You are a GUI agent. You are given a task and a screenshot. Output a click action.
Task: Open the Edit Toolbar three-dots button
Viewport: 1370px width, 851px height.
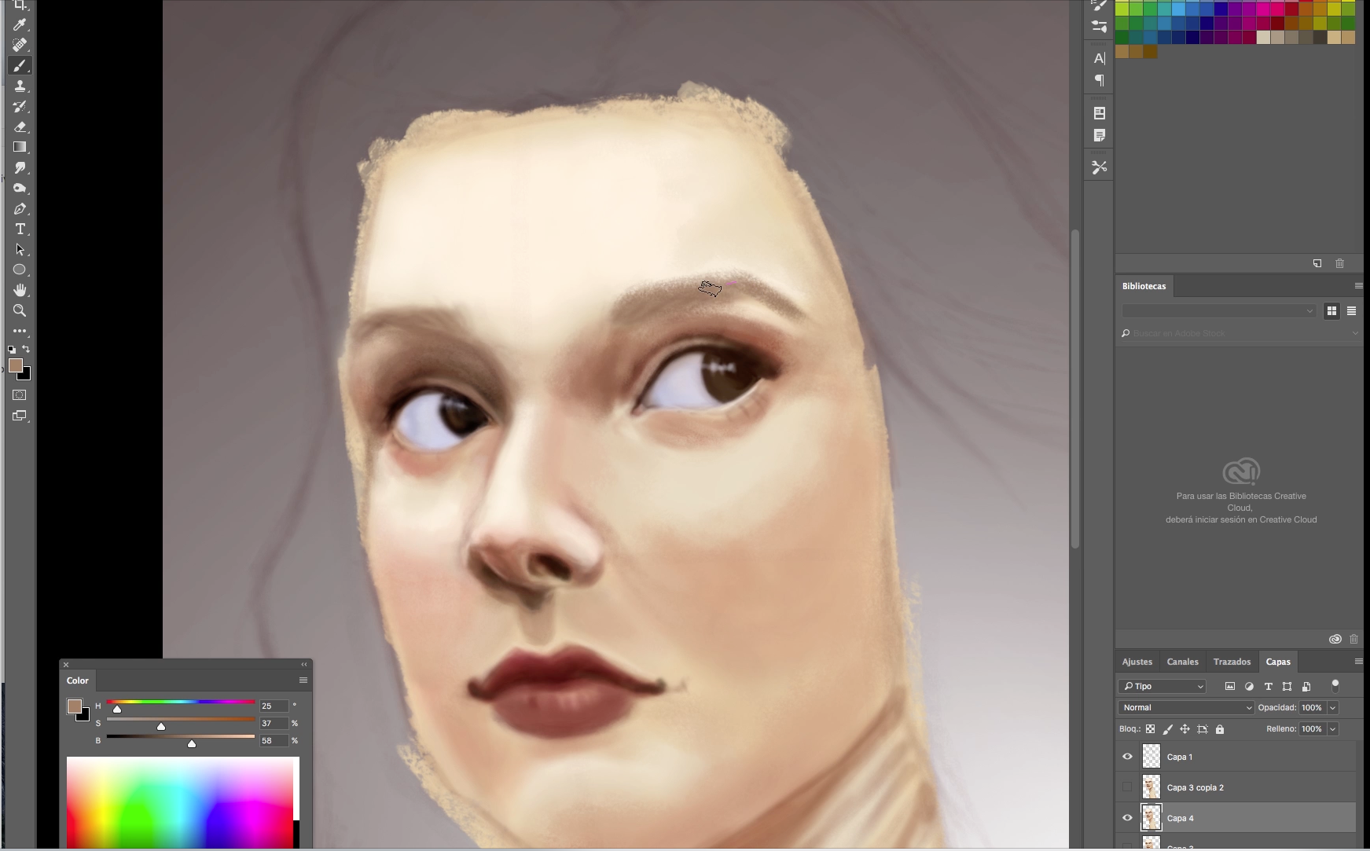pyautogui.click(x=20, y=331)
